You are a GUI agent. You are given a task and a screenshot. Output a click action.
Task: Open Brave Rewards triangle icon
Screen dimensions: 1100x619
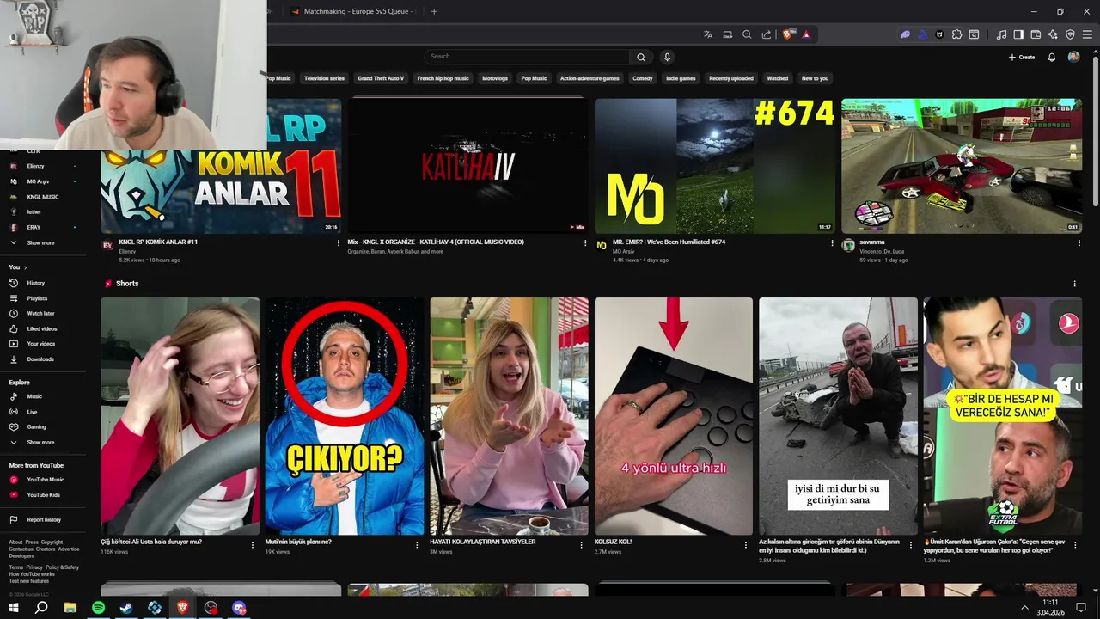[806, 34]
